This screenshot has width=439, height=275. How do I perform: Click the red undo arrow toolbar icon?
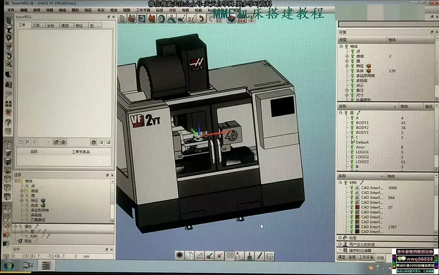click(202, 19)
